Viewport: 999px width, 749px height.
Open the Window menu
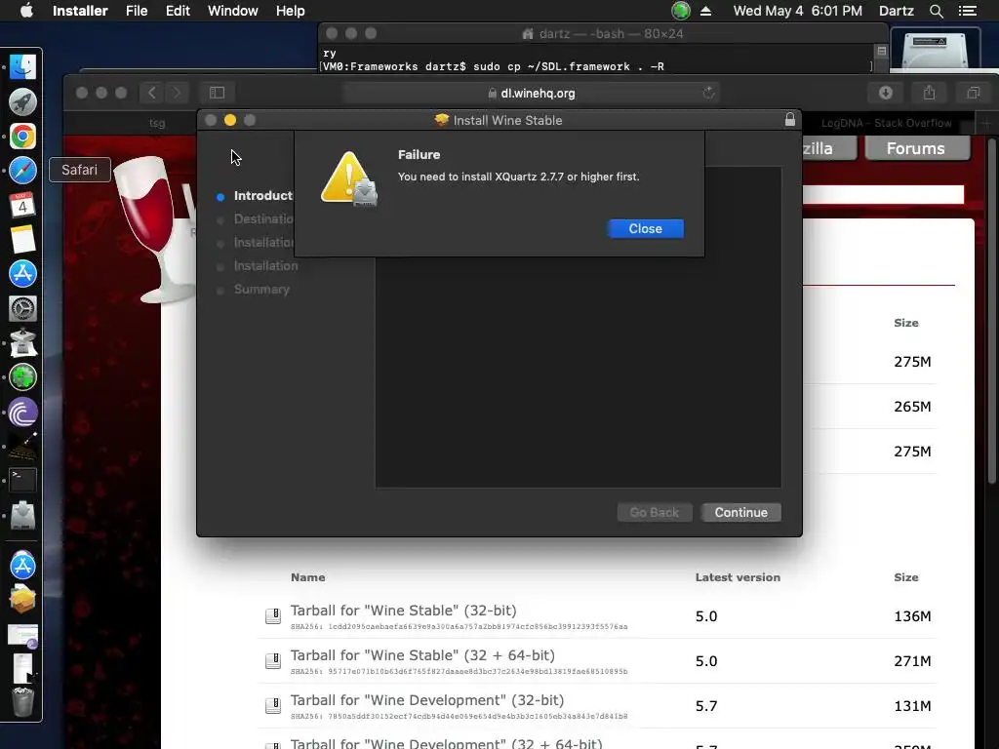tap(232, 11)
